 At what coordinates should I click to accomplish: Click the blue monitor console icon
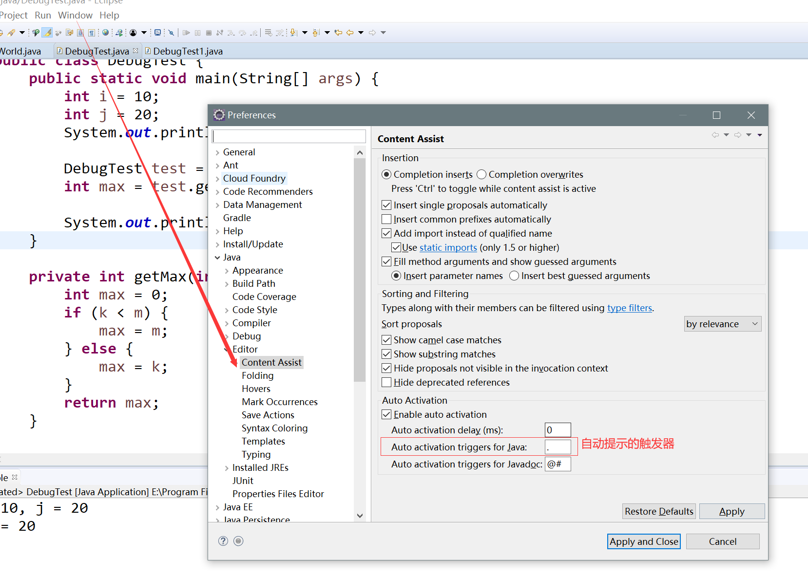click(157, 33)
